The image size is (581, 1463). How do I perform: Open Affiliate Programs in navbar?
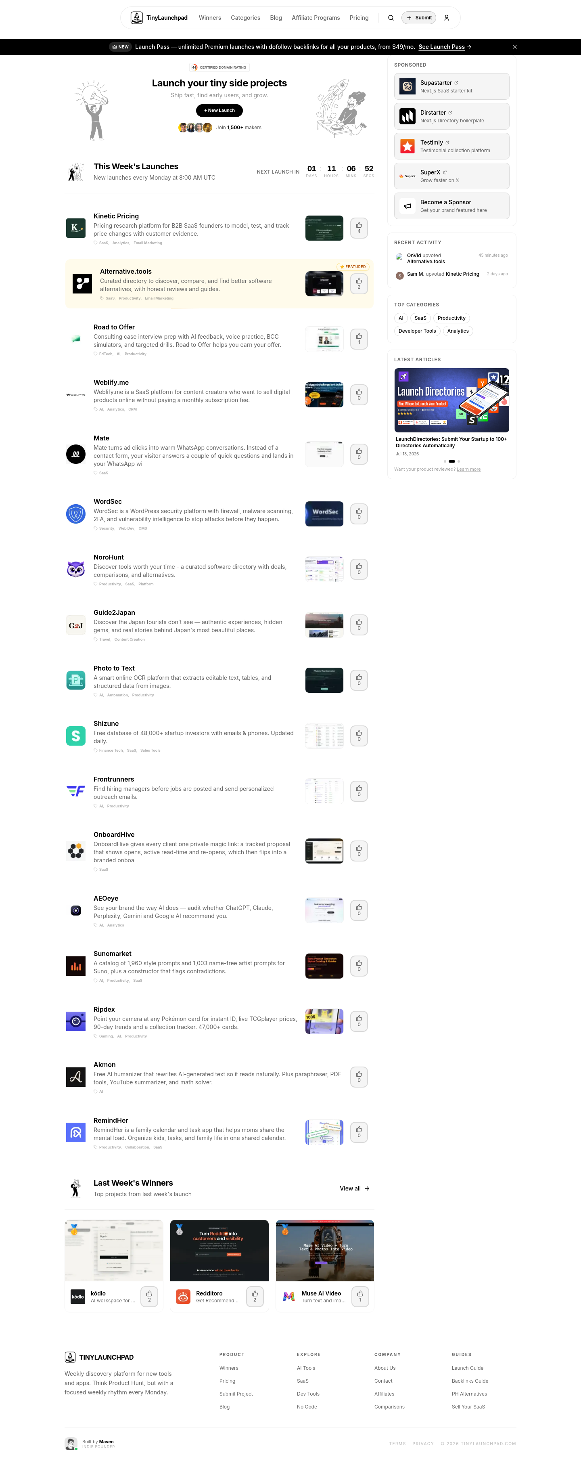(x=316, y=18)
